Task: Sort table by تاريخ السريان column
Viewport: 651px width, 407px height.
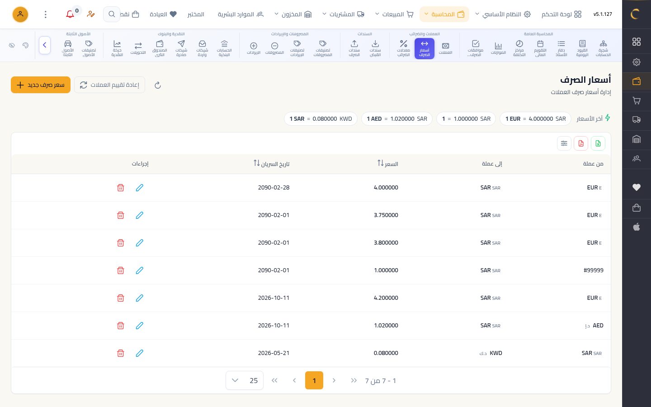Action: tap(271, 164)
